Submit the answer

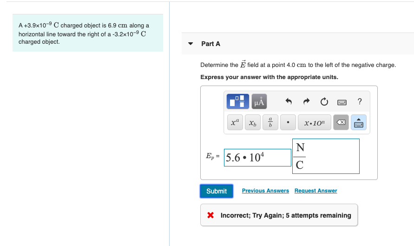(x=217, y=191)
